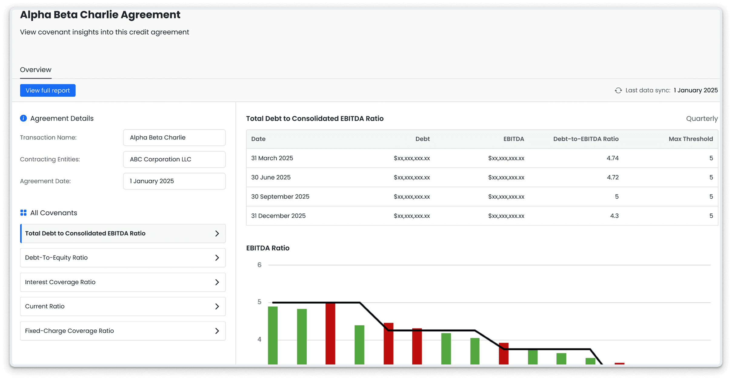Screen dimensions: 732x379
Task: Click the Contracting Entities input field
Action: click(x=174, y=160)
